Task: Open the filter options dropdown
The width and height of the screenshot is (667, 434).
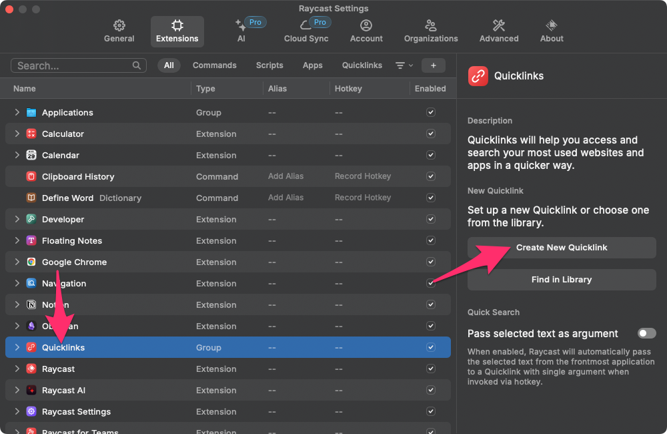Action: click(404, 65)
